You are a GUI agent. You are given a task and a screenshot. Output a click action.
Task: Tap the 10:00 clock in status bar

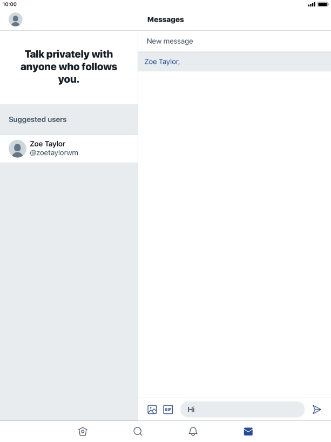(x=10, y=4)
